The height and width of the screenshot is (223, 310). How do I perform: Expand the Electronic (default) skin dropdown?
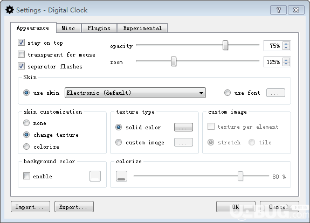tap(135, 93)
